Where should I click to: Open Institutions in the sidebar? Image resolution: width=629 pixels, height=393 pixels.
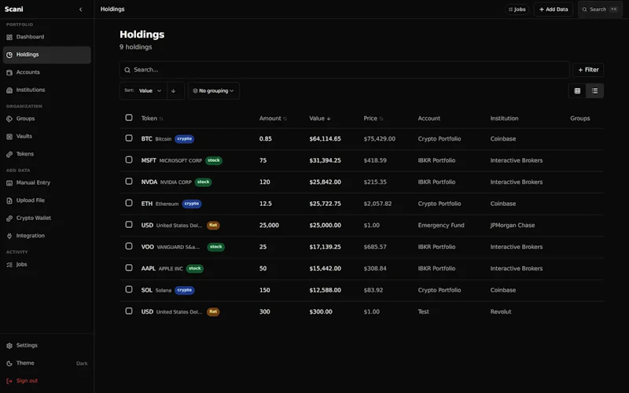(47, 90)
